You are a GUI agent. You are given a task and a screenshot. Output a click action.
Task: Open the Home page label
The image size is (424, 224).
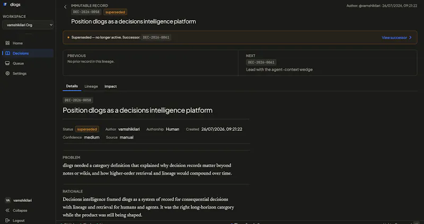17,43
